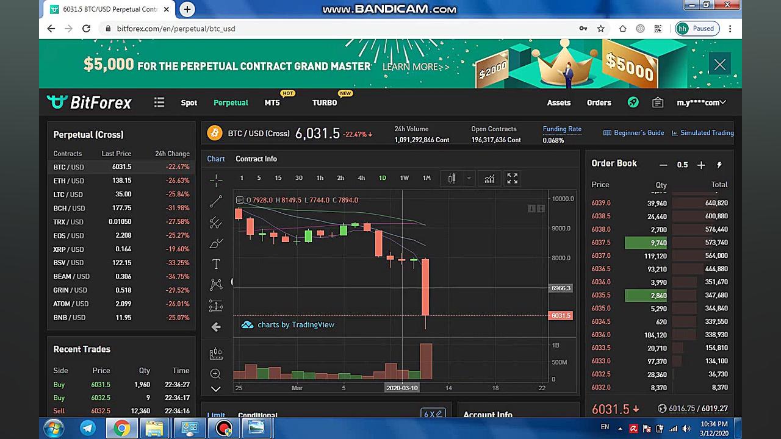
Task: Collapse the chart OHLC legend
Action: 240,200
